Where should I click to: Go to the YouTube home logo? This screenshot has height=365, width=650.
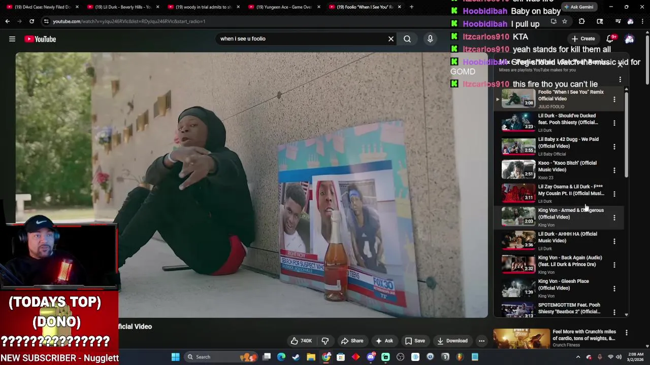click(x=40, y=39)
